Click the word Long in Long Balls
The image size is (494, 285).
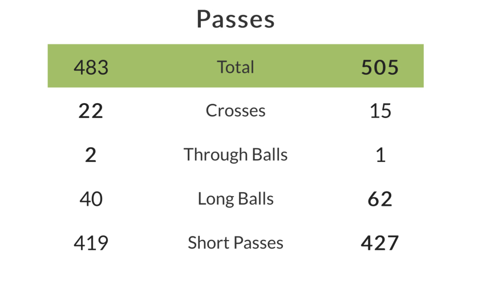click(213, 199)
